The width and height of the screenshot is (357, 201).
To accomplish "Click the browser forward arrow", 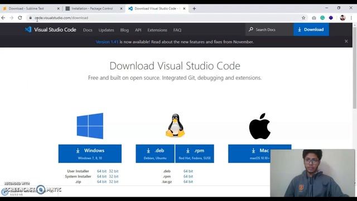I will coord(11,18).
